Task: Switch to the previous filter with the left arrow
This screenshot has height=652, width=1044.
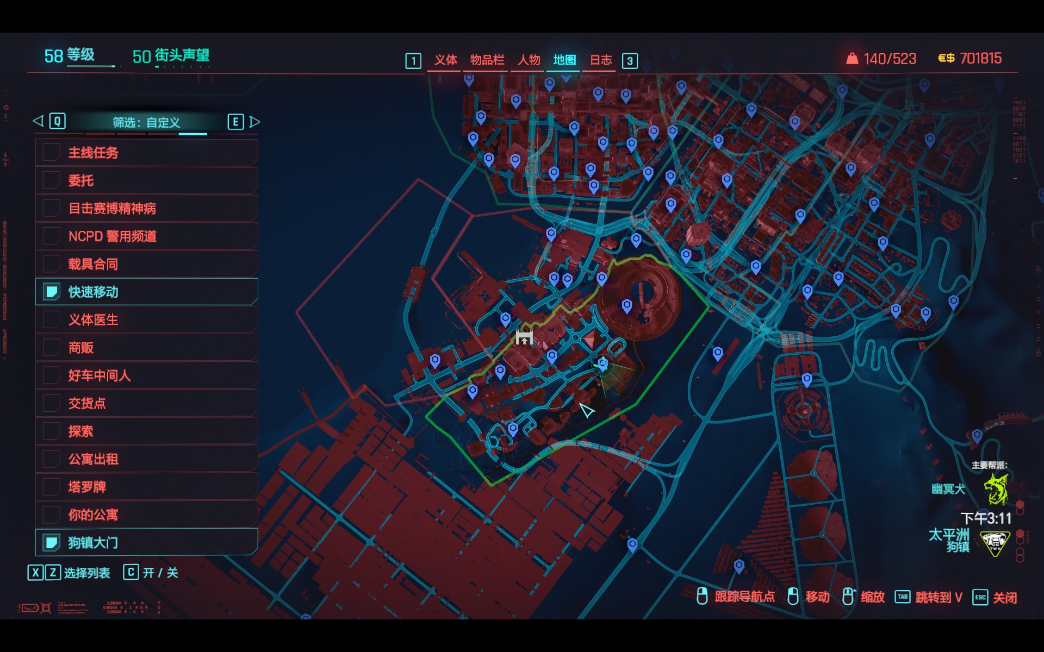Action: (x=38, y=121)
